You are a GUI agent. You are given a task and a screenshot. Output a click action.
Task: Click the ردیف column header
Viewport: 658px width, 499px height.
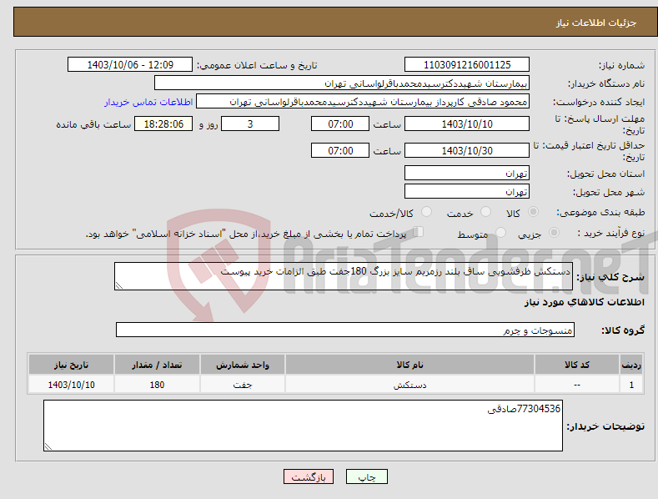(631, 365)
